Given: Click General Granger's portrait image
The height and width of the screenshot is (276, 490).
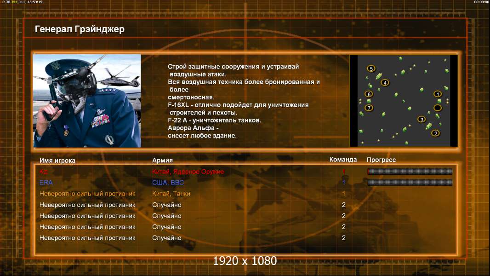Looking at the screenshot, I should 87,101.
